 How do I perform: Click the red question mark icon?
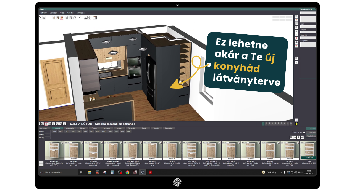click(296, 38)
